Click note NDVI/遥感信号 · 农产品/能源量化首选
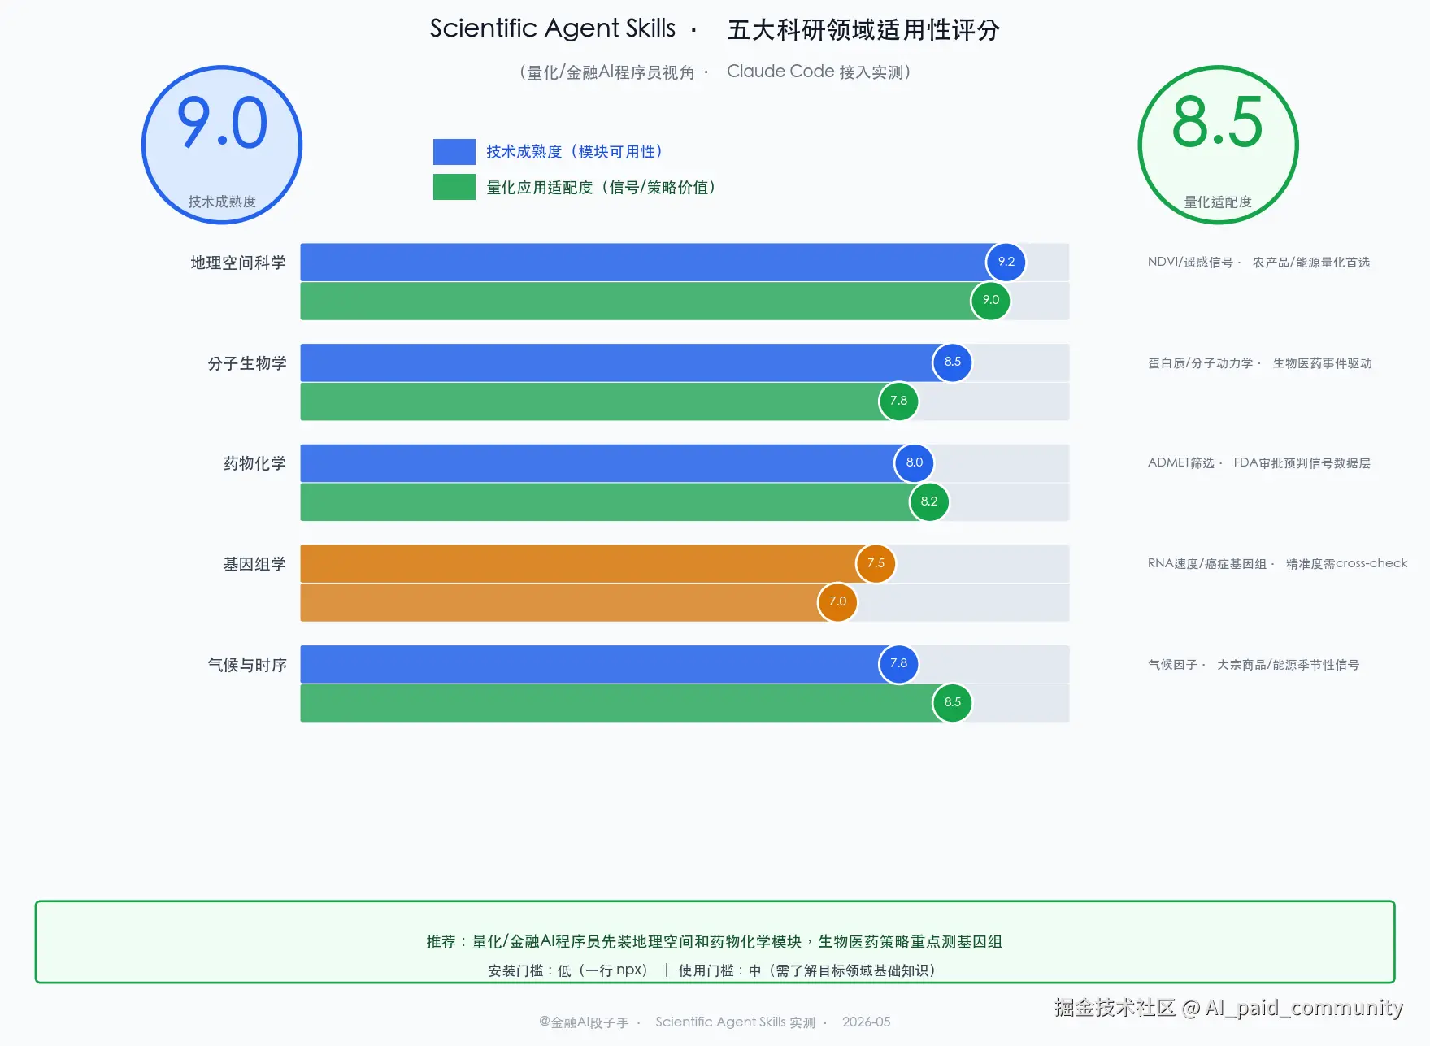This screenshot has height=1046, width=1430. pyautogui.click(x=1258, y=263)
